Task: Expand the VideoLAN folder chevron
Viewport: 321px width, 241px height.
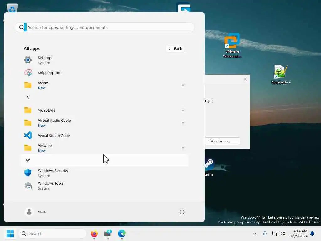Action: [183, 110]
